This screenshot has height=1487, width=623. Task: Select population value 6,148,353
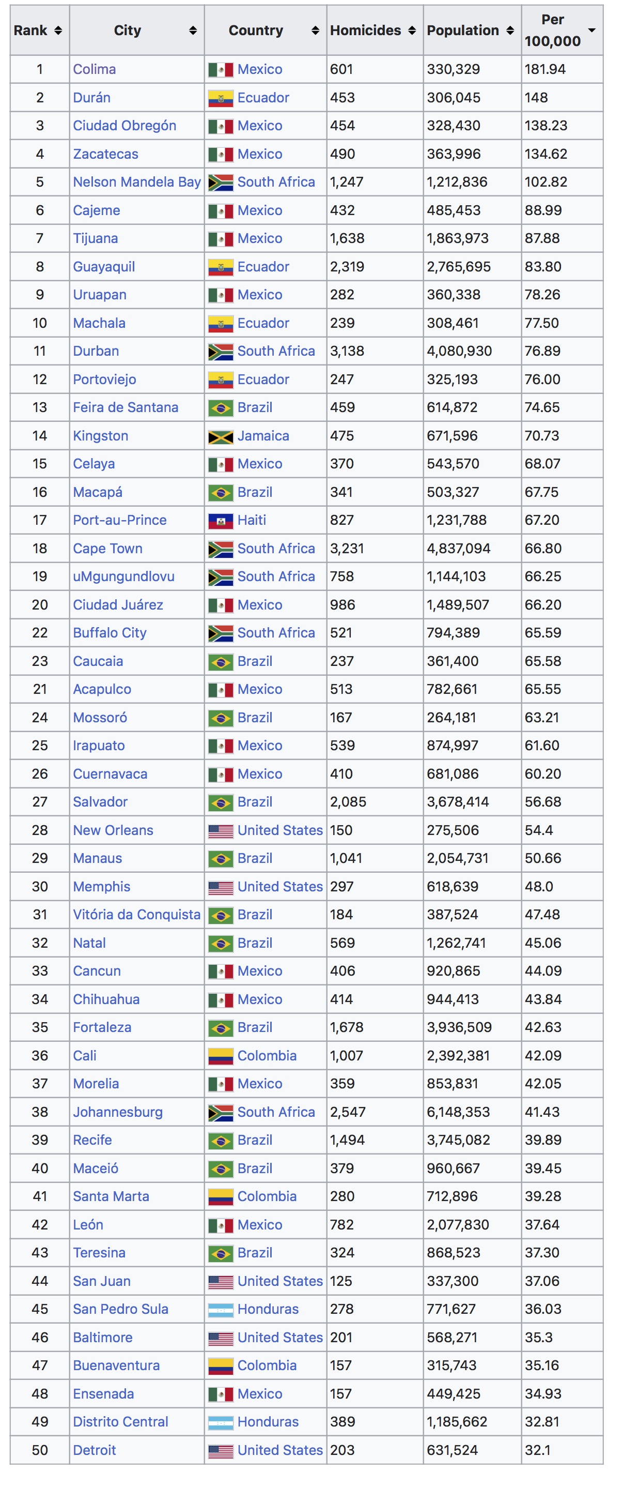pyautogui.click(x=458, y=1112)
